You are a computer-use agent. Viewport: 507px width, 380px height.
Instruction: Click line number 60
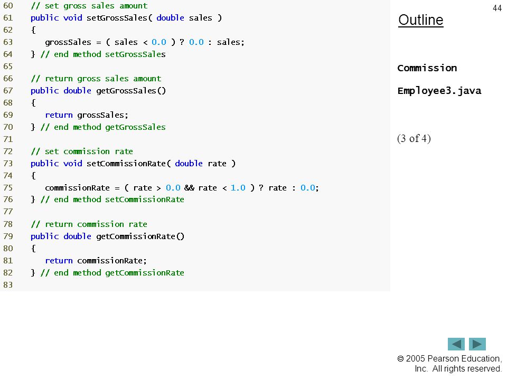pos(8,6)
